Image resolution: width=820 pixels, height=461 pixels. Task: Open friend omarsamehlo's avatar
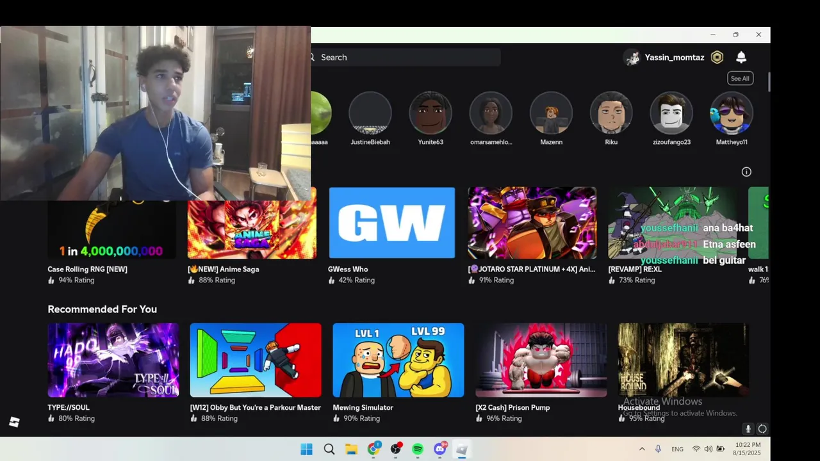491,113
